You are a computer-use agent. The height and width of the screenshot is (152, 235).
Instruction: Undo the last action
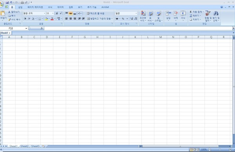pyautogui.click(x=11, y=2)
